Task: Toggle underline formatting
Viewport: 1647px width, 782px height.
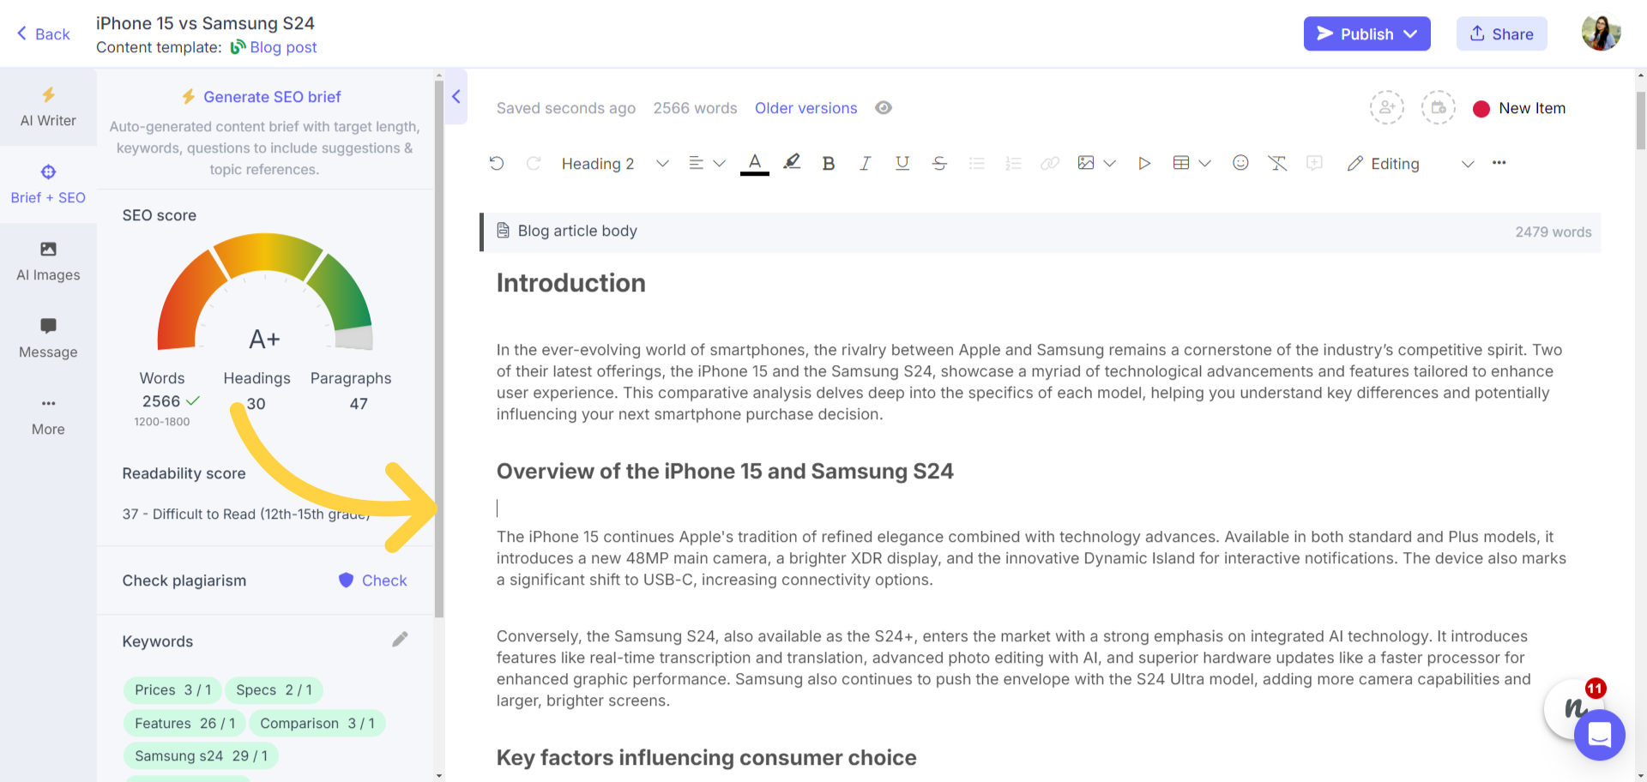Action: (x=902, y=163)
